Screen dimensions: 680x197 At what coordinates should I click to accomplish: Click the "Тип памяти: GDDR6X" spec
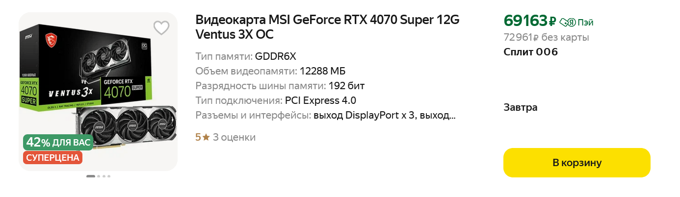click(245, 56)
